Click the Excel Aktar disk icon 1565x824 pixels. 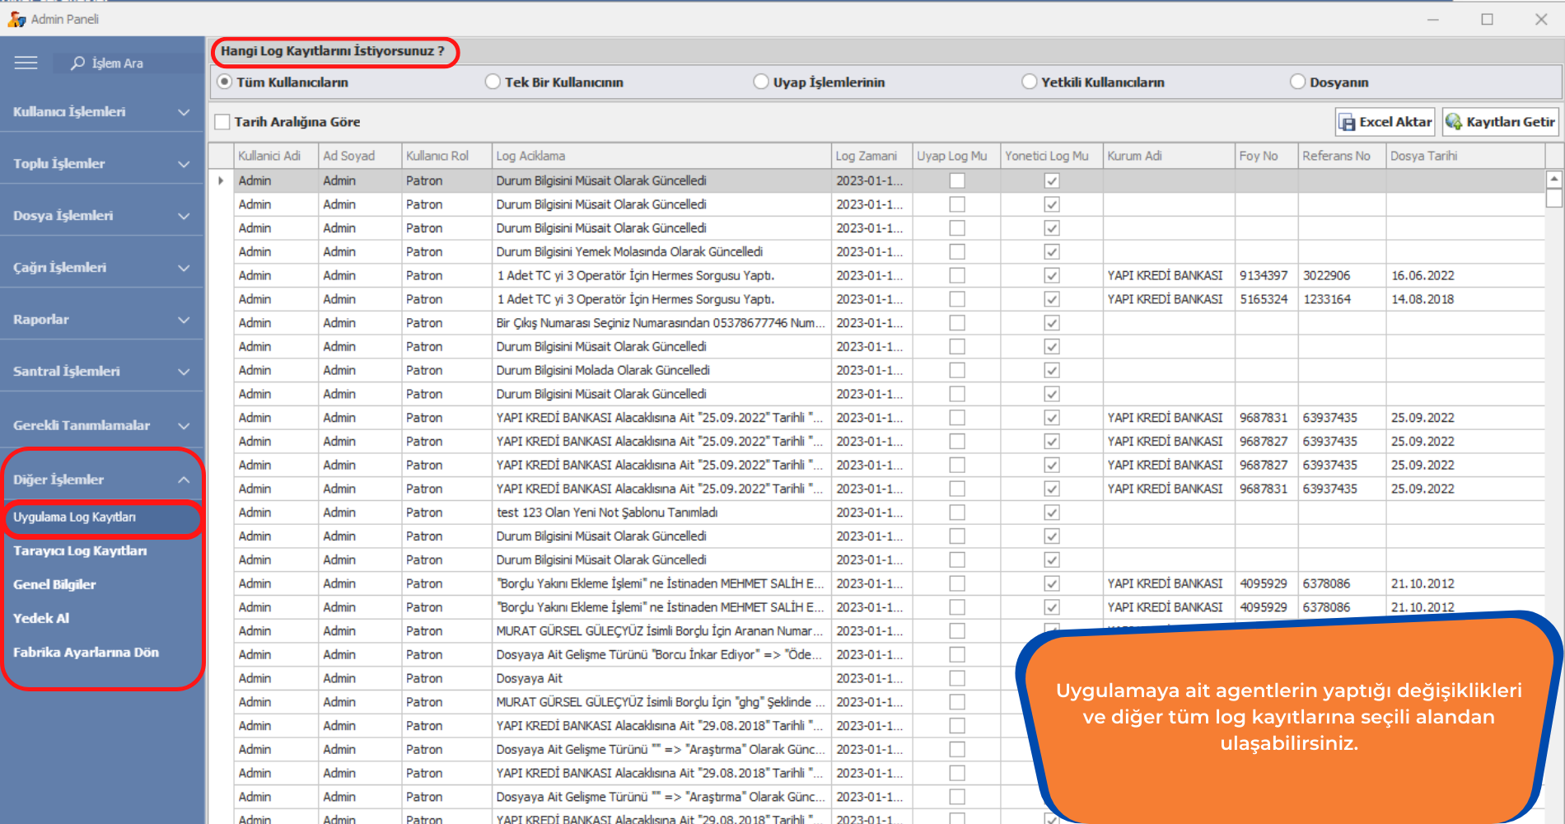[x=1347, y=122]
